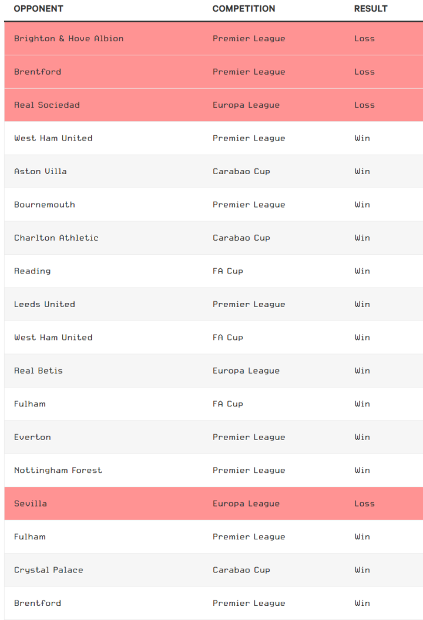
Task: Click the Win result in the Everton row
Action: click(362, 438)
